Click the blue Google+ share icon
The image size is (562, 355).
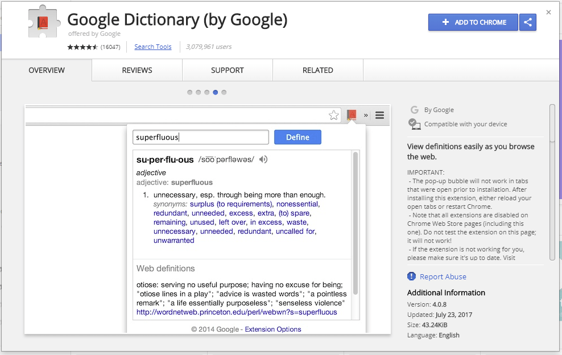point(527,22)
